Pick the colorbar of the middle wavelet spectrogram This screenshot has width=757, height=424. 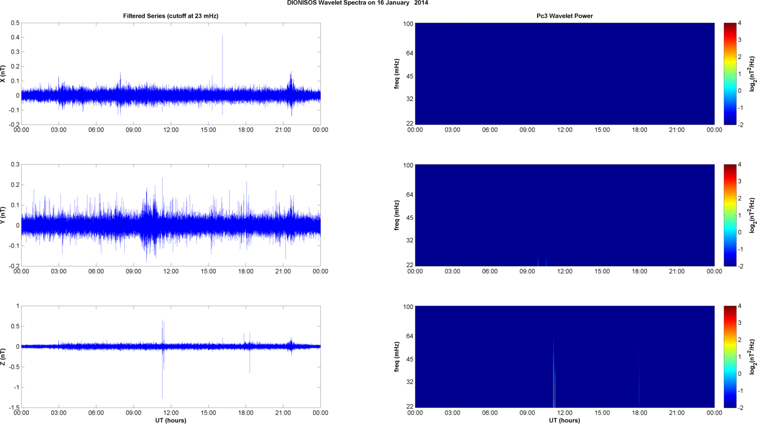(730, 215)
